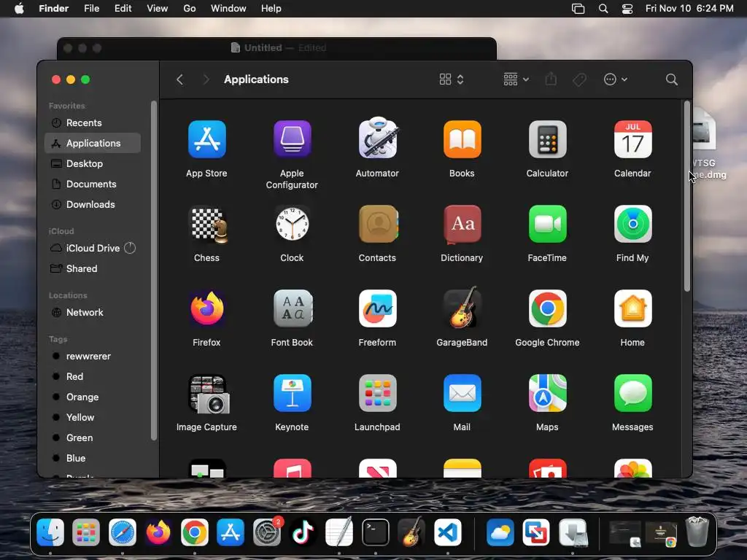Select the Blue tag in sidebar
This screenshot has width=747, height=560.
[x=93, y=459]
